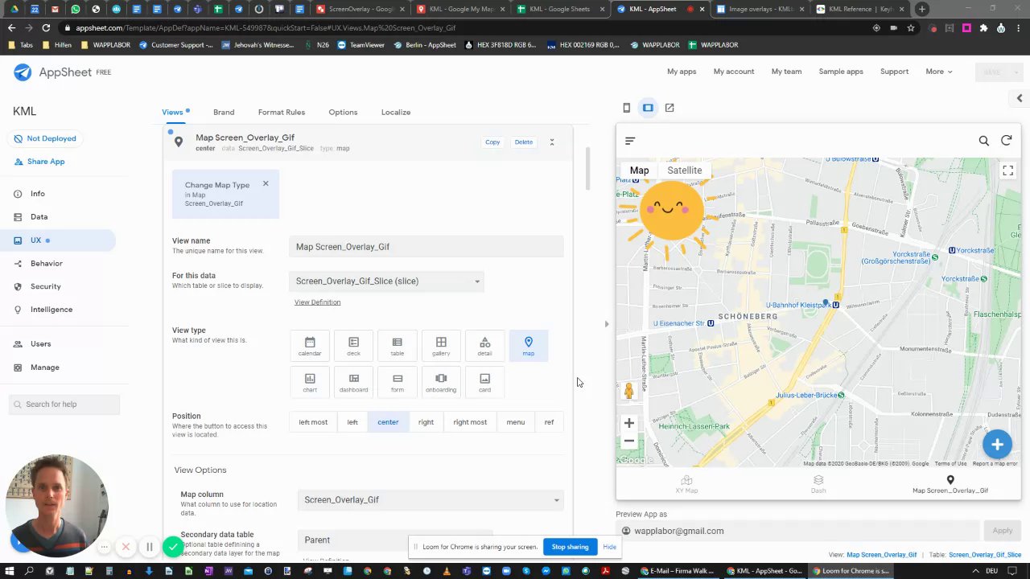Viewport: 1030px width, 579px height.
Task: Copy the Map Screen_Overlay_Gif view
Action: (492, 142)
